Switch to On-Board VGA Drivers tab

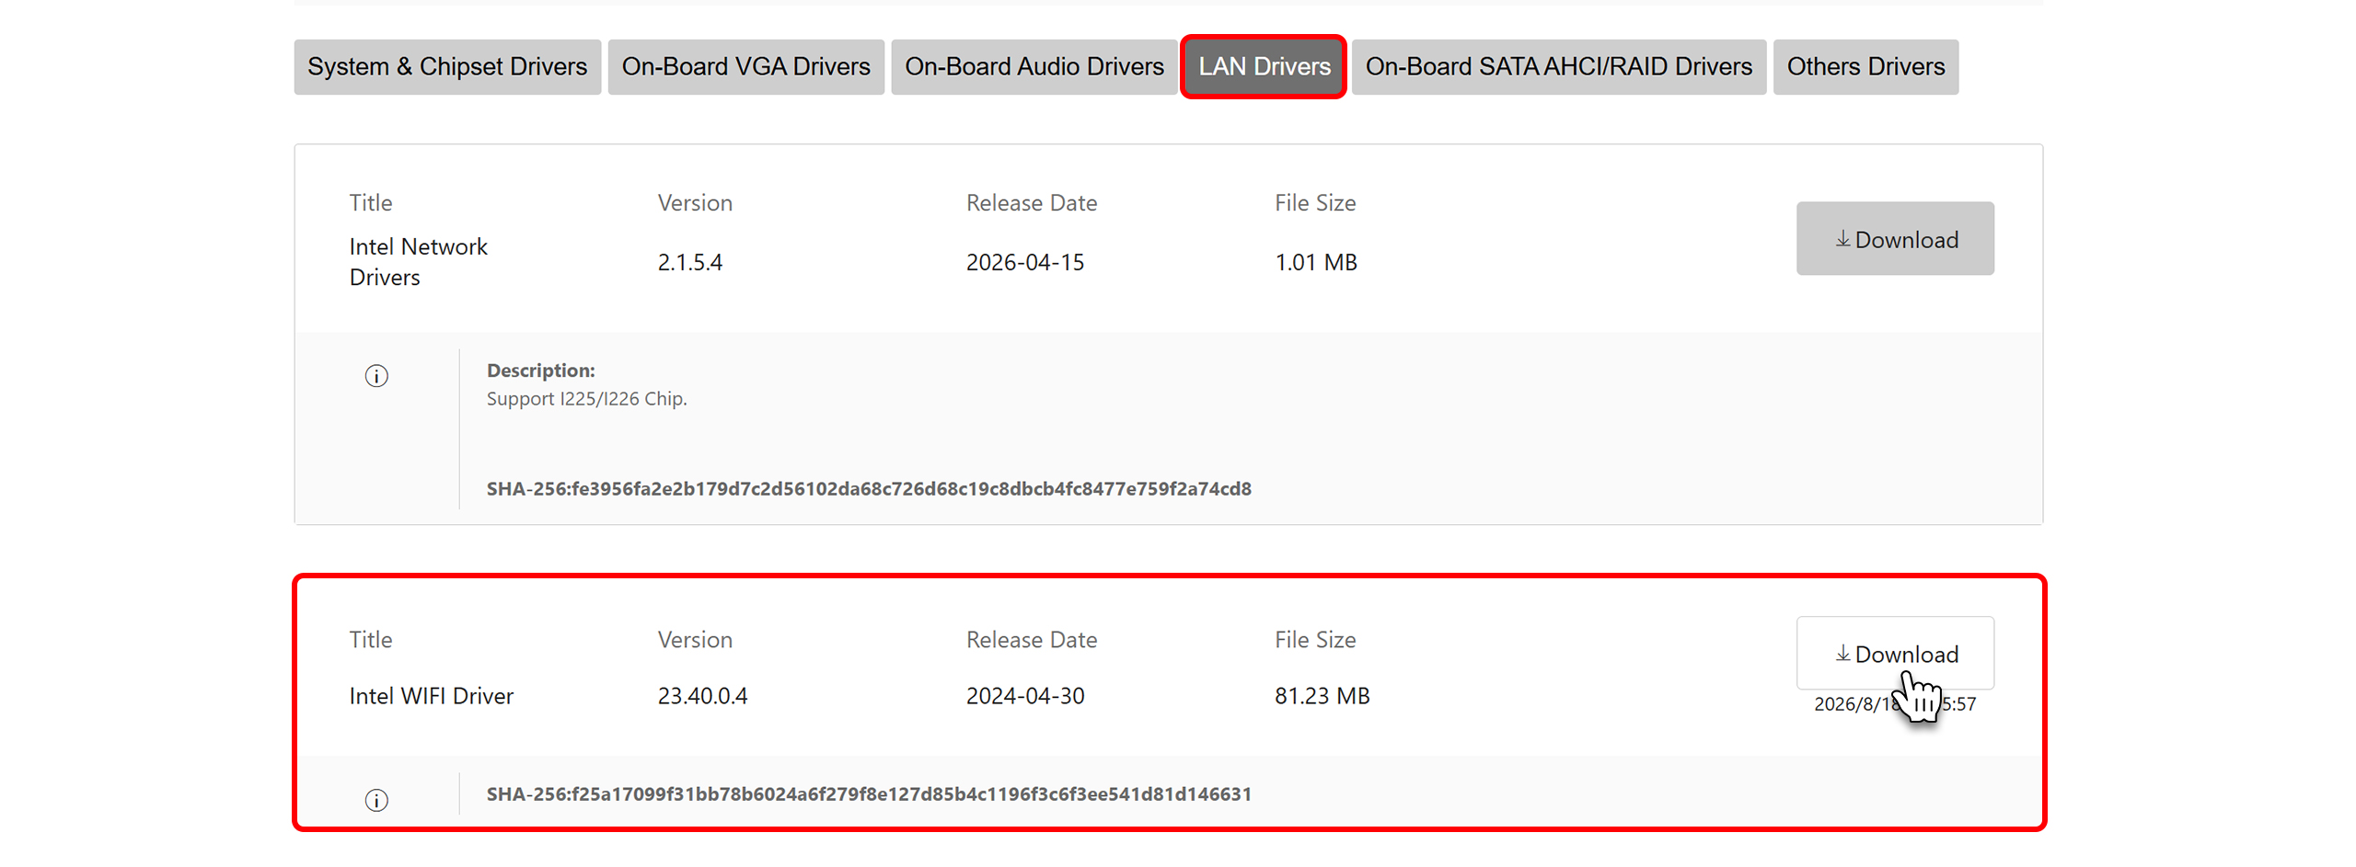pos(745,67)
